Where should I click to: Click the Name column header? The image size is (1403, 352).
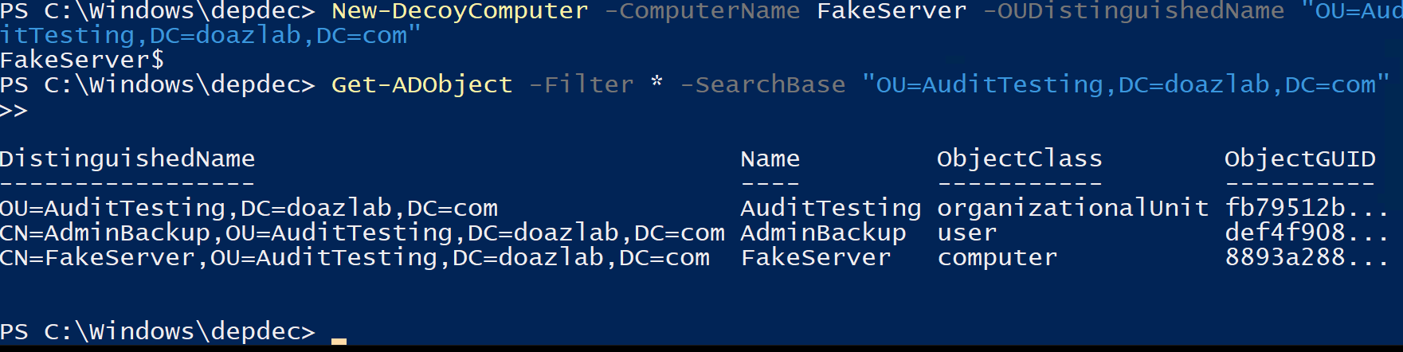770,158
